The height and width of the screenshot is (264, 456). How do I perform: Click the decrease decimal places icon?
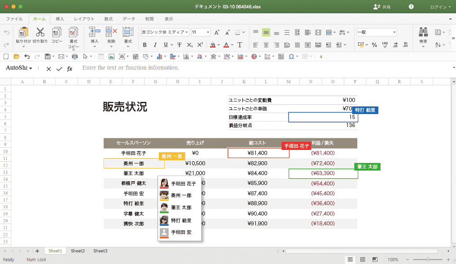tap(405, 45)
